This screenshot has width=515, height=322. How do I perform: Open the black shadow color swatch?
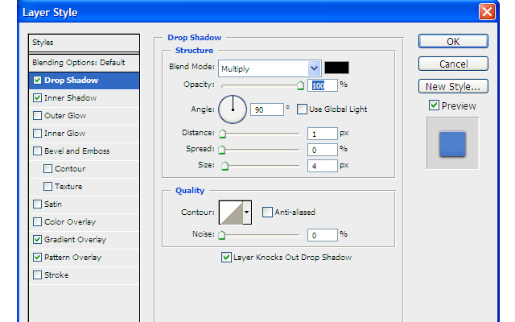tap(336, 68)
